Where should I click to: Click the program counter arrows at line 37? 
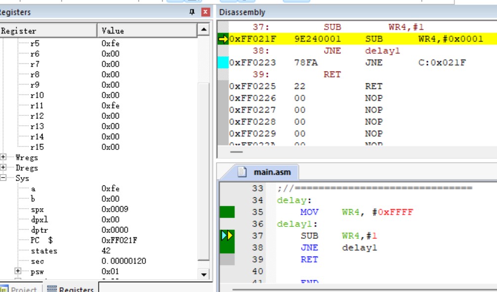(x=227, y=235)
